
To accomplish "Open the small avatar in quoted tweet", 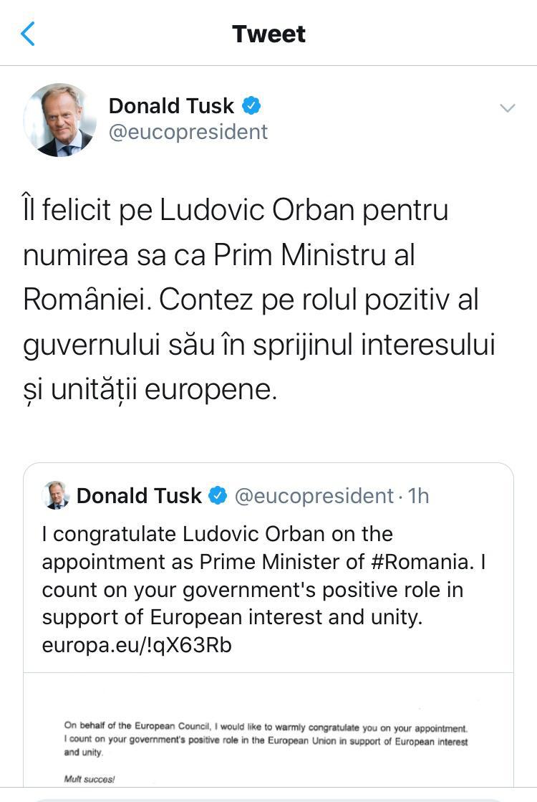I will (x=55, y=495).
